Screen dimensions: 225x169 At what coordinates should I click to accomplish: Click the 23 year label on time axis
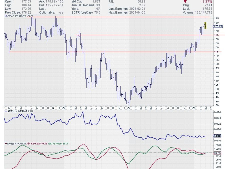(x=129, y=108)
